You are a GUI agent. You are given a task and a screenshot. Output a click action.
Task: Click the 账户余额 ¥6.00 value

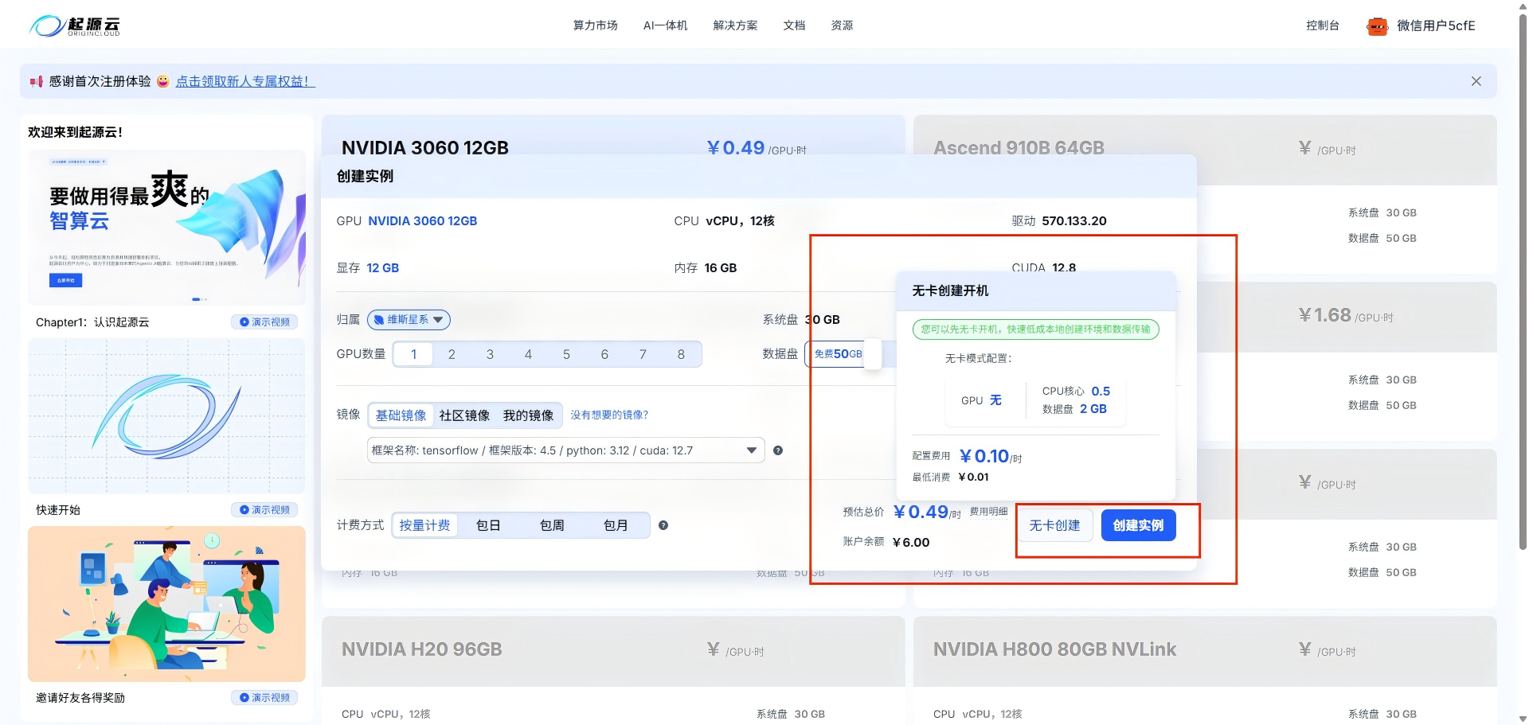pos(911,543)
